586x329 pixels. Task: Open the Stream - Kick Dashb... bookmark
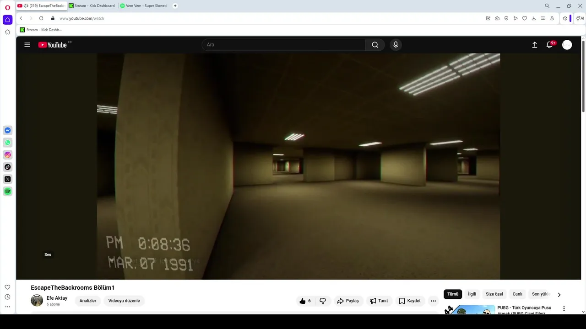point(41,30)
